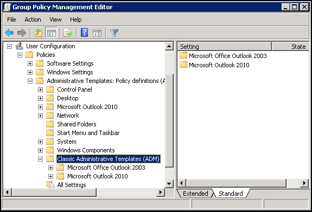The image size is (312, 212).
Task: Click tree pane horizontal scrollbar right arrow
Action: pyautogui.click(x=161, y=192)
